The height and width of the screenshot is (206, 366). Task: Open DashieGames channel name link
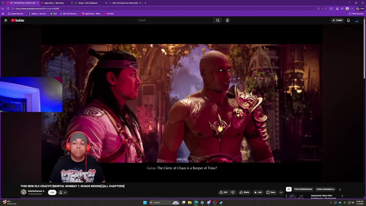[35, 191]
